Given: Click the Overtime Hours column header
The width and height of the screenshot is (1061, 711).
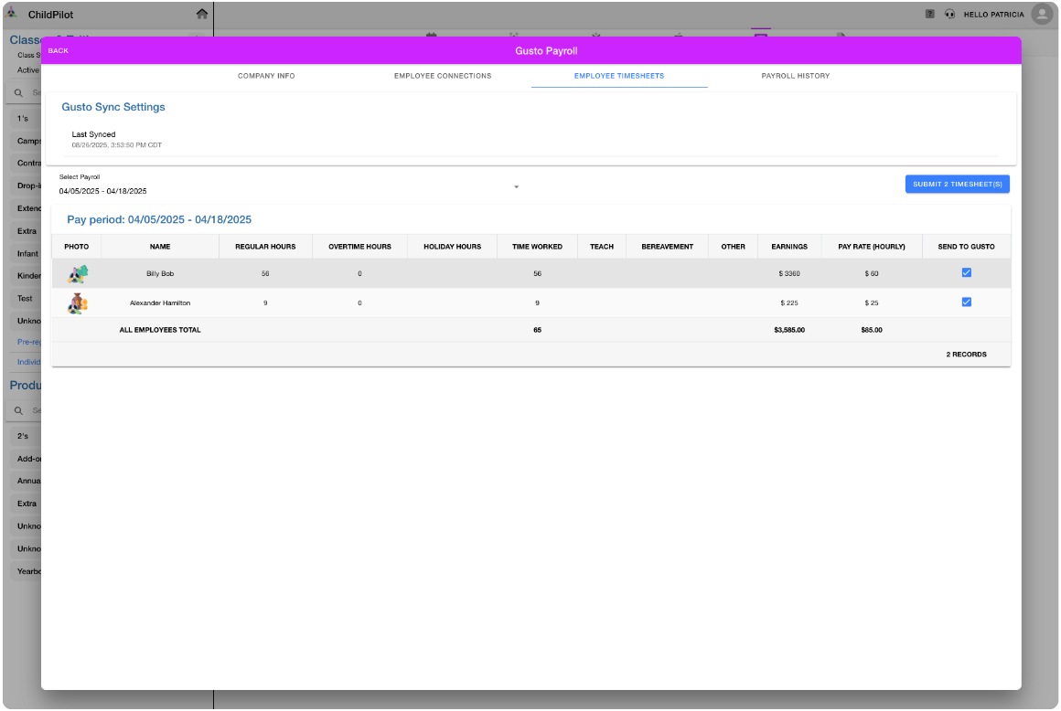Looking at the screenshot, I should point(360,247).
